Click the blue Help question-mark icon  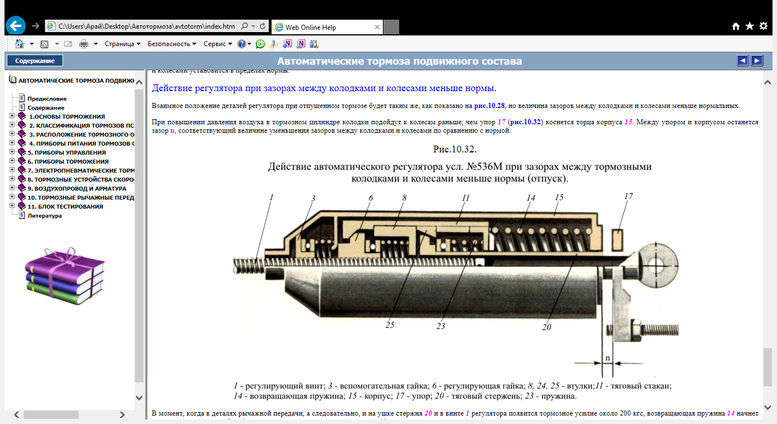click(242, 44)
